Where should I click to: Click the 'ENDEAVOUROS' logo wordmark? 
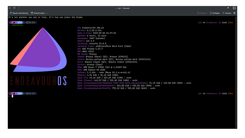[38, 81]
